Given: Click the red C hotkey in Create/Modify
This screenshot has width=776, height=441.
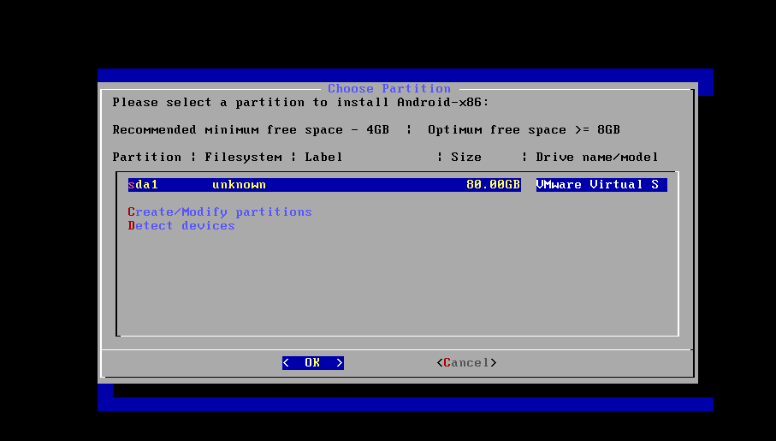Looking at the screenshot, I should tap(131, 212).
